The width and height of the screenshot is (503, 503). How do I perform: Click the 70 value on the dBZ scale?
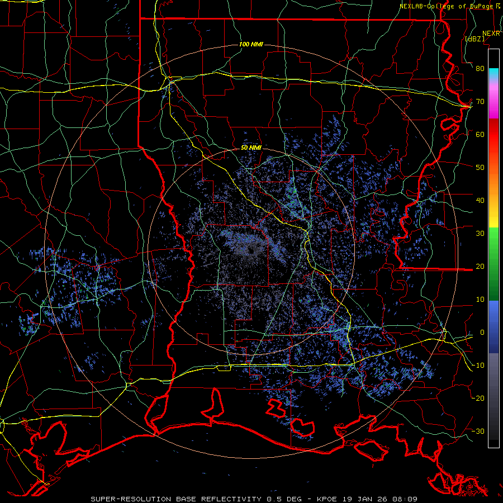point(480,102)
